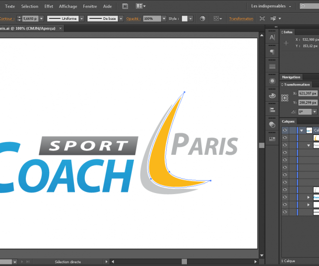The image size is (319, 266).
Task: Click the Style color swatch
Action: (185, 18)
